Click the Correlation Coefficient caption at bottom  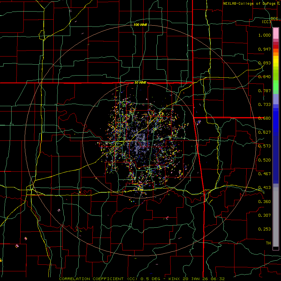click(142, 279)
